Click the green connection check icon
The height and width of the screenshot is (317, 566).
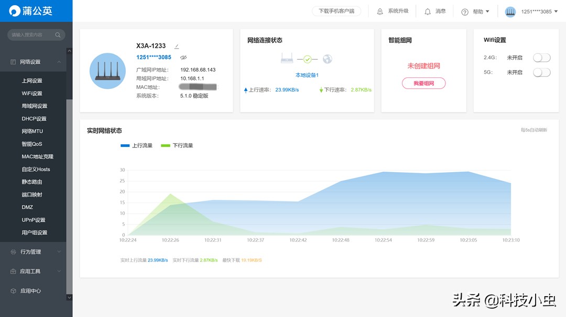pyautogui.click(x=307, y=59)
